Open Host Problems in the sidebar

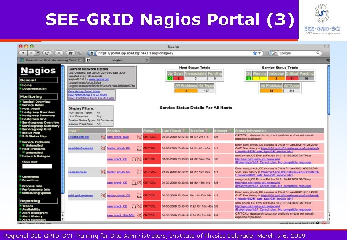34,149
